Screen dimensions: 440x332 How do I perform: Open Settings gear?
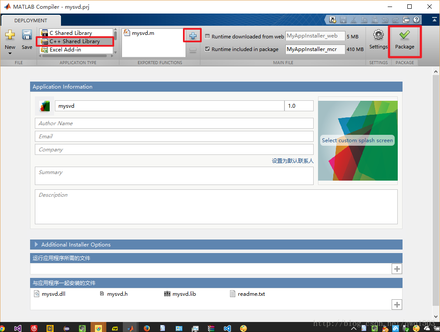point(378,40)
